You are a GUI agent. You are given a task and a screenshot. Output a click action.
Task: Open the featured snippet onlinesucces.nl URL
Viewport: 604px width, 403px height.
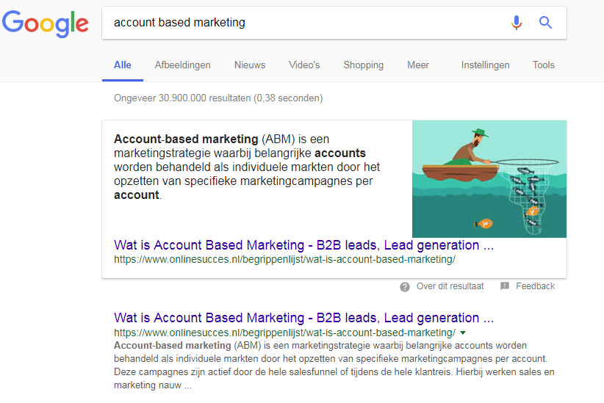[x=284, y=259]
